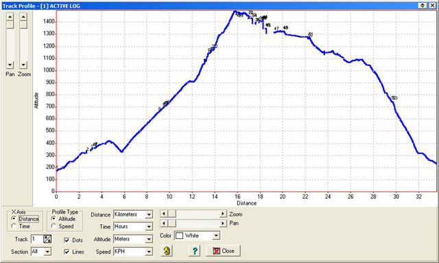Click the white color swatch preview
439x263 pixels.
pyautogui.click(x=179, y=236)
